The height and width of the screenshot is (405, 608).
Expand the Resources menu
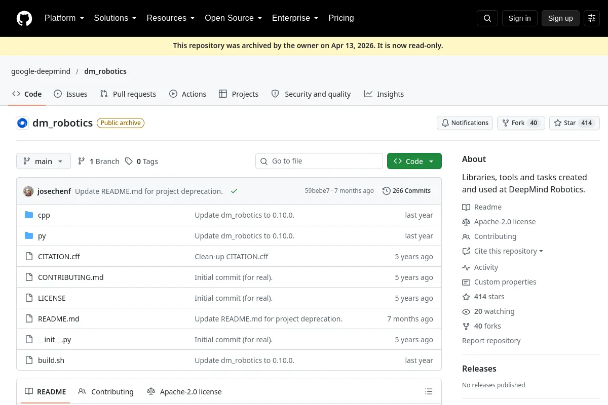(x=170, y=18)
